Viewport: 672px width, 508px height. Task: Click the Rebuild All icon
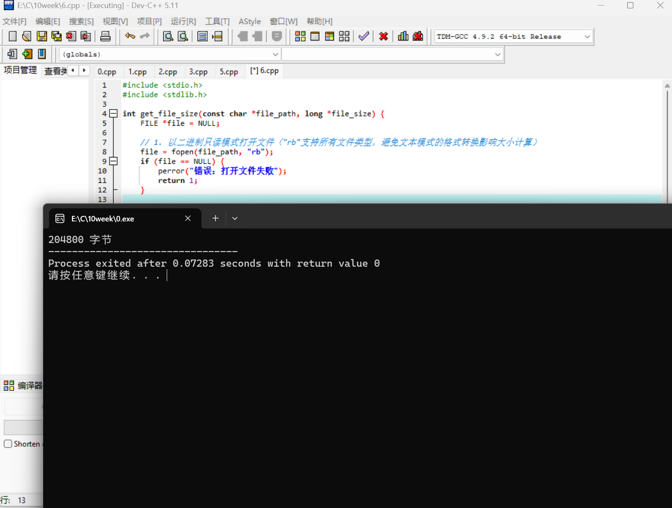[x=344, y=36]
